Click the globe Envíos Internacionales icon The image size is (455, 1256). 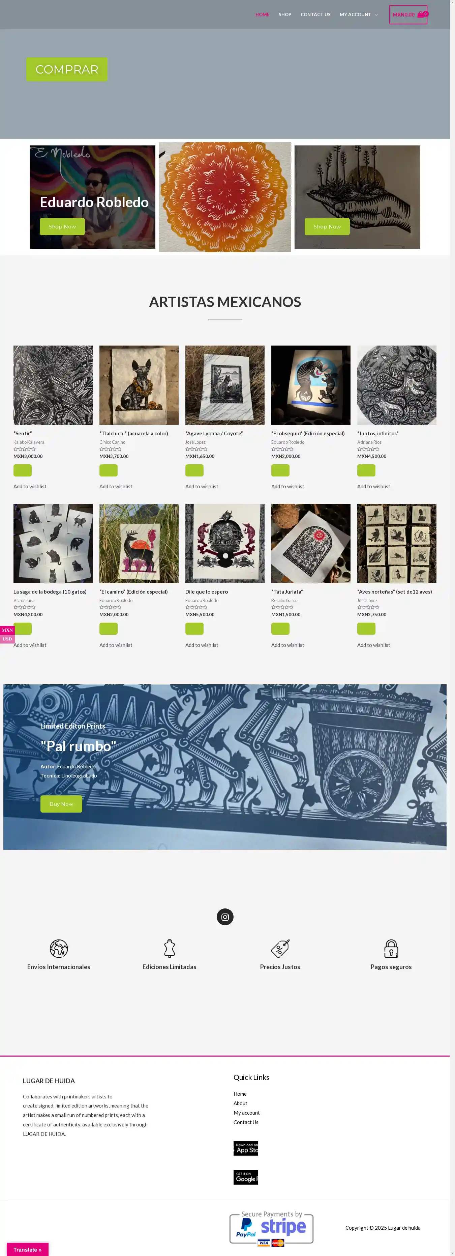pyautogui.click(x=58, y=948)
